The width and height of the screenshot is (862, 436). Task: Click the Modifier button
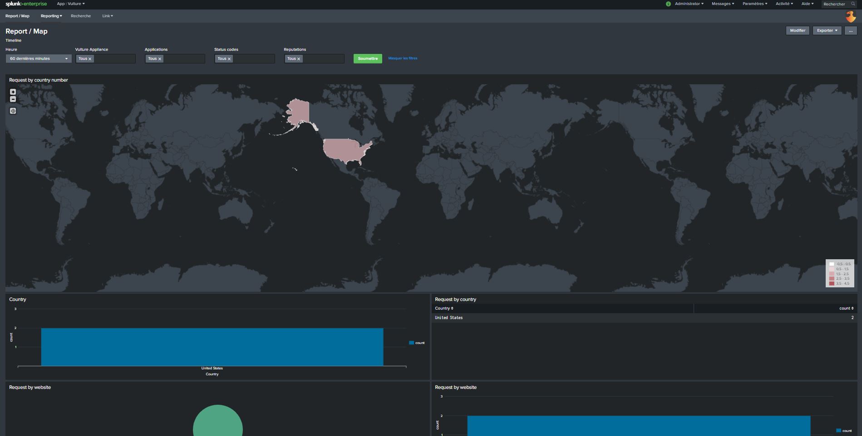pyautogui.click(x=798, y=30)
